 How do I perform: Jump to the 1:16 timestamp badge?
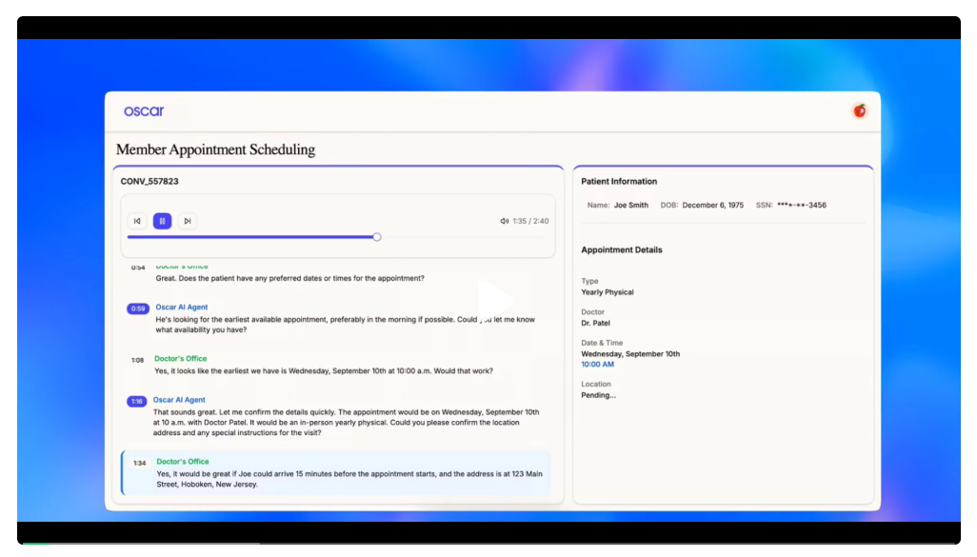(136, 401)
